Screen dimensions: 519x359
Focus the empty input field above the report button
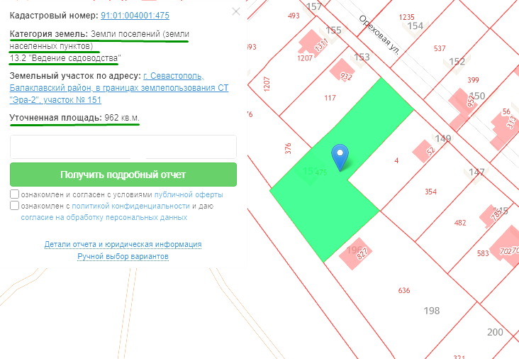123,147
